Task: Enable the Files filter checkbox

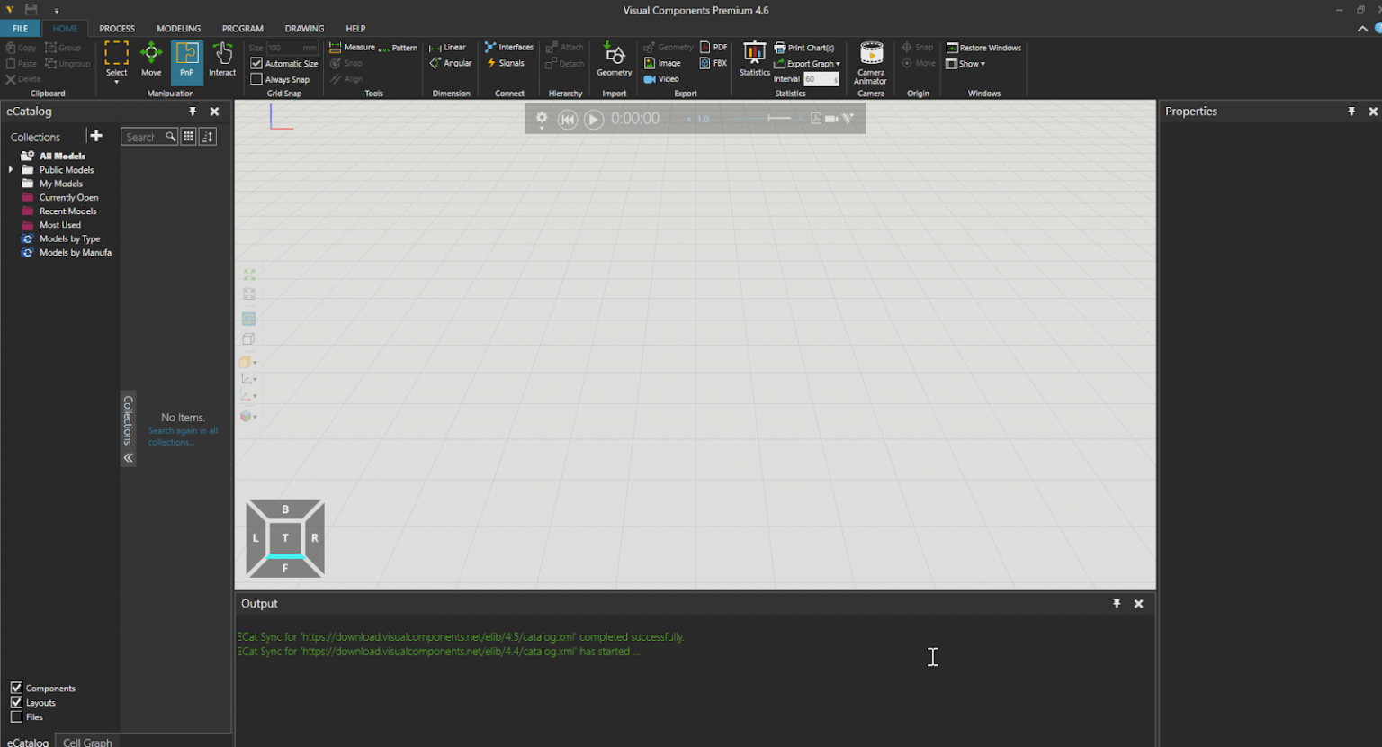Action: (15, 716)
